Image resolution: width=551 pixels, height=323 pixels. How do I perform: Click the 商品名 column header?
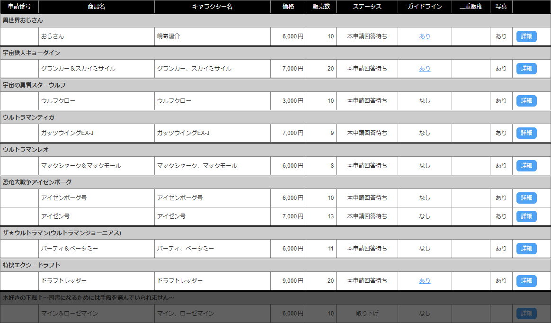coord(96,7)
